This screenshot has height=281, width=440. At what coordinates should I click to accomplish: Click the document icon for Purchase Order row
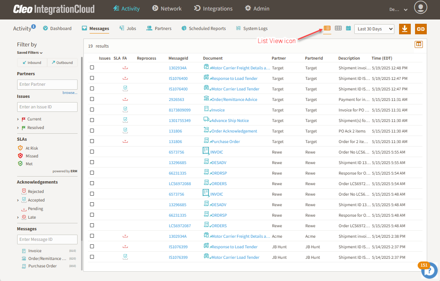[x=206, y=140]
